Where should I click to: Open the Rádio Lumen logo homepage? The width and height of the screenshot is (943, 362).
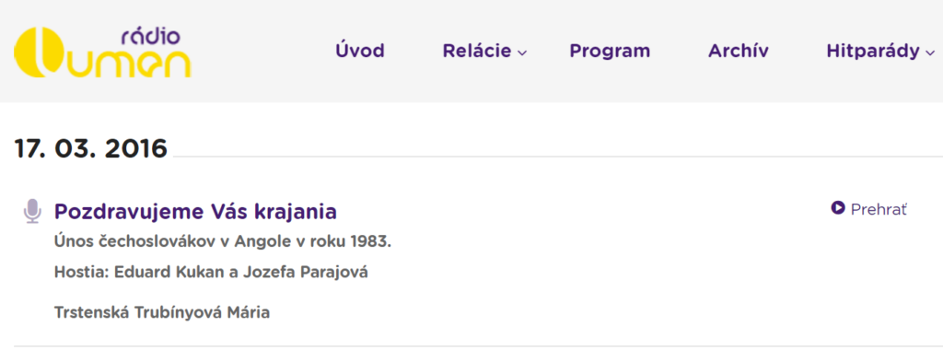click(102, 53)
